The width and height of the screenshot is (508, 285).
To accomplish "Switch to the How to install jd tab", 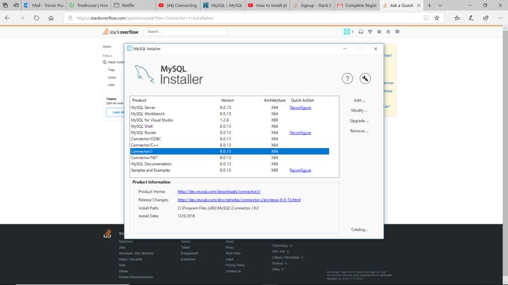I will point(267,6).
